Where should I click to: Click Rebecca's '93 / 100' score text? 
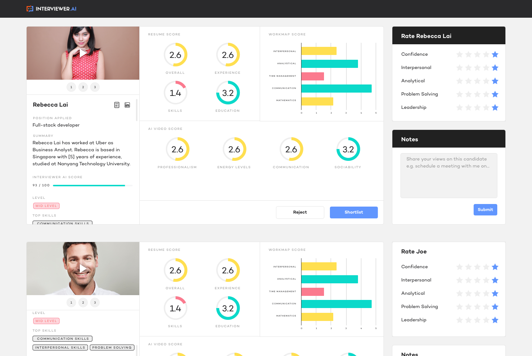[41, 185]
